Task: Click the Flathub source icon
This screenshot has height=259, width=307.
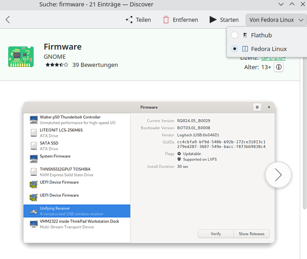Action: (x=245, y=35)
